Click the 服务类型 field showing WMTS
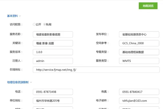 point(139,61)
